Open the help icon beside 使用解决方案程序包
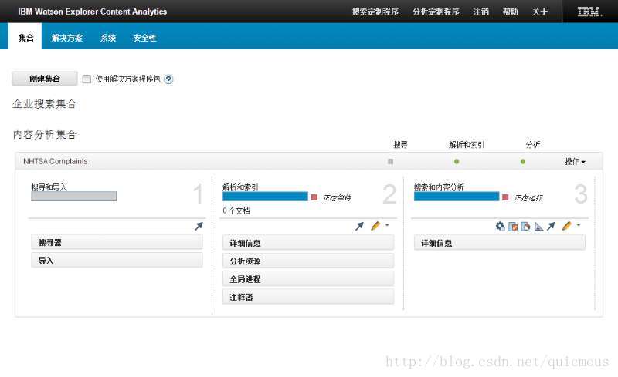The height and width of the screenshot is (377, 618). tap(168, 79)
